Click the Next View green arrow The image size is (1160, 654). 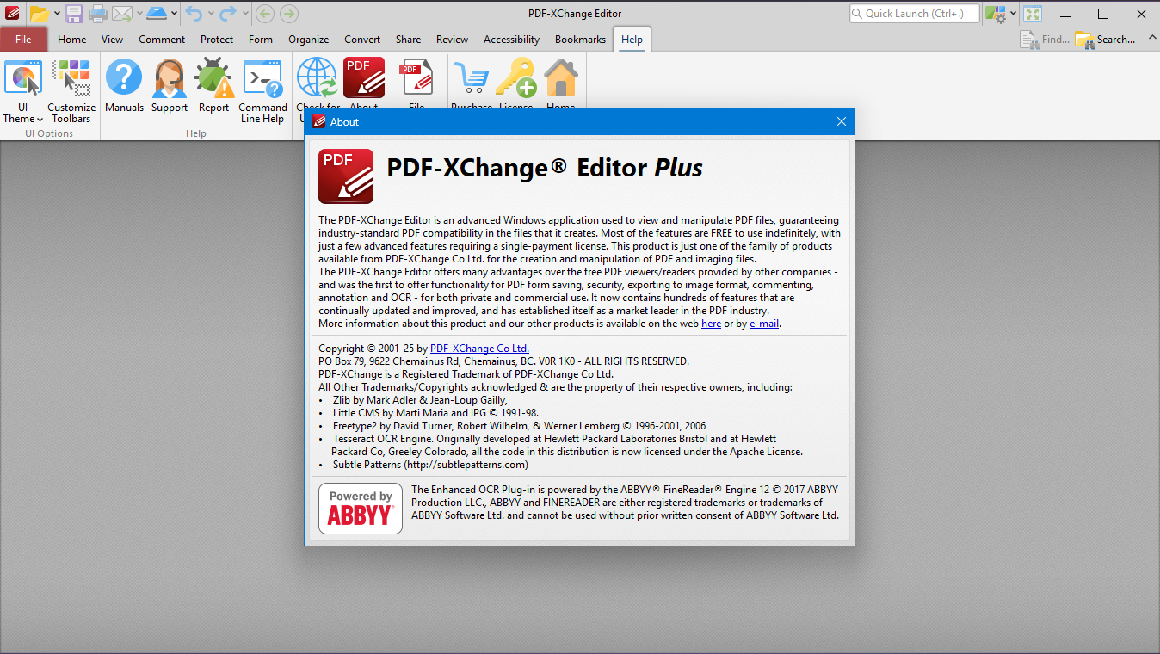(289, 13)
